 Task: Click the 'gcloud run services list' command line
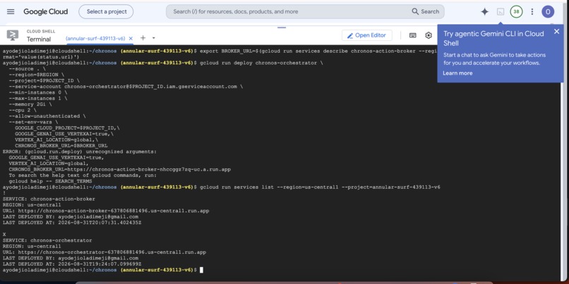(x=320, y=187)
